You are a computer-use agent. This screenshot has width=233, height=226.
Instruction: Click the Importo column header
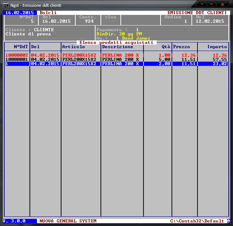[x=217, y=47]
